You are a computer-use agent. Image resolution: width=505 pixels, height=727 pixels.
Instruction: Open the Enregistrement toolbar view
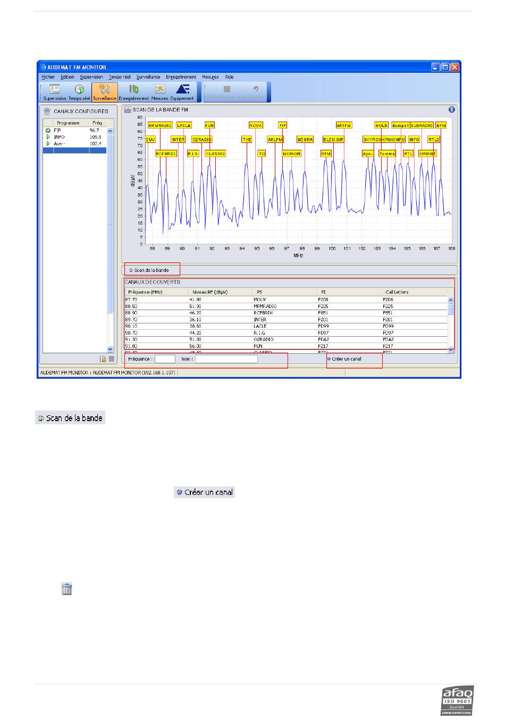click(x=134, y=92)
